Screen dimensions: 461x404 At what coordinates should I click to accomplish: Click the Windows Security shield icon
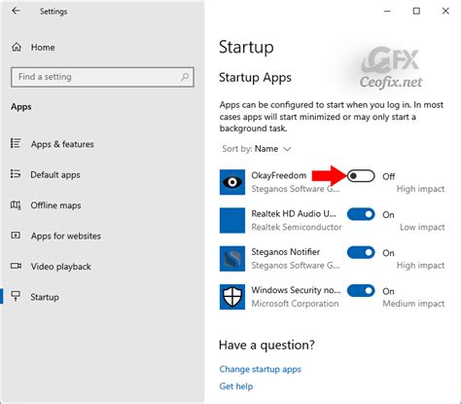(x=232, y=297)
